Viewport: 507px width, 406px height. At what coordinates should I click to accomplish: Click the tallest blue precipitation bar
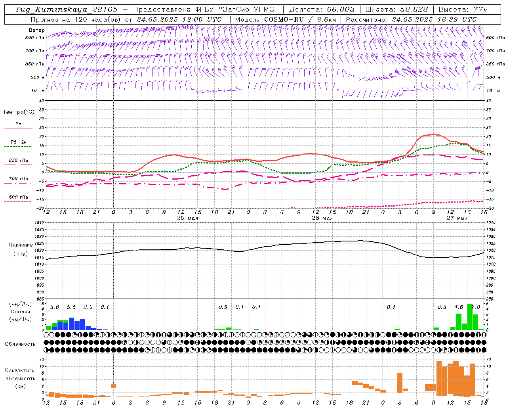pyautogui.click(x=72, y=324)
